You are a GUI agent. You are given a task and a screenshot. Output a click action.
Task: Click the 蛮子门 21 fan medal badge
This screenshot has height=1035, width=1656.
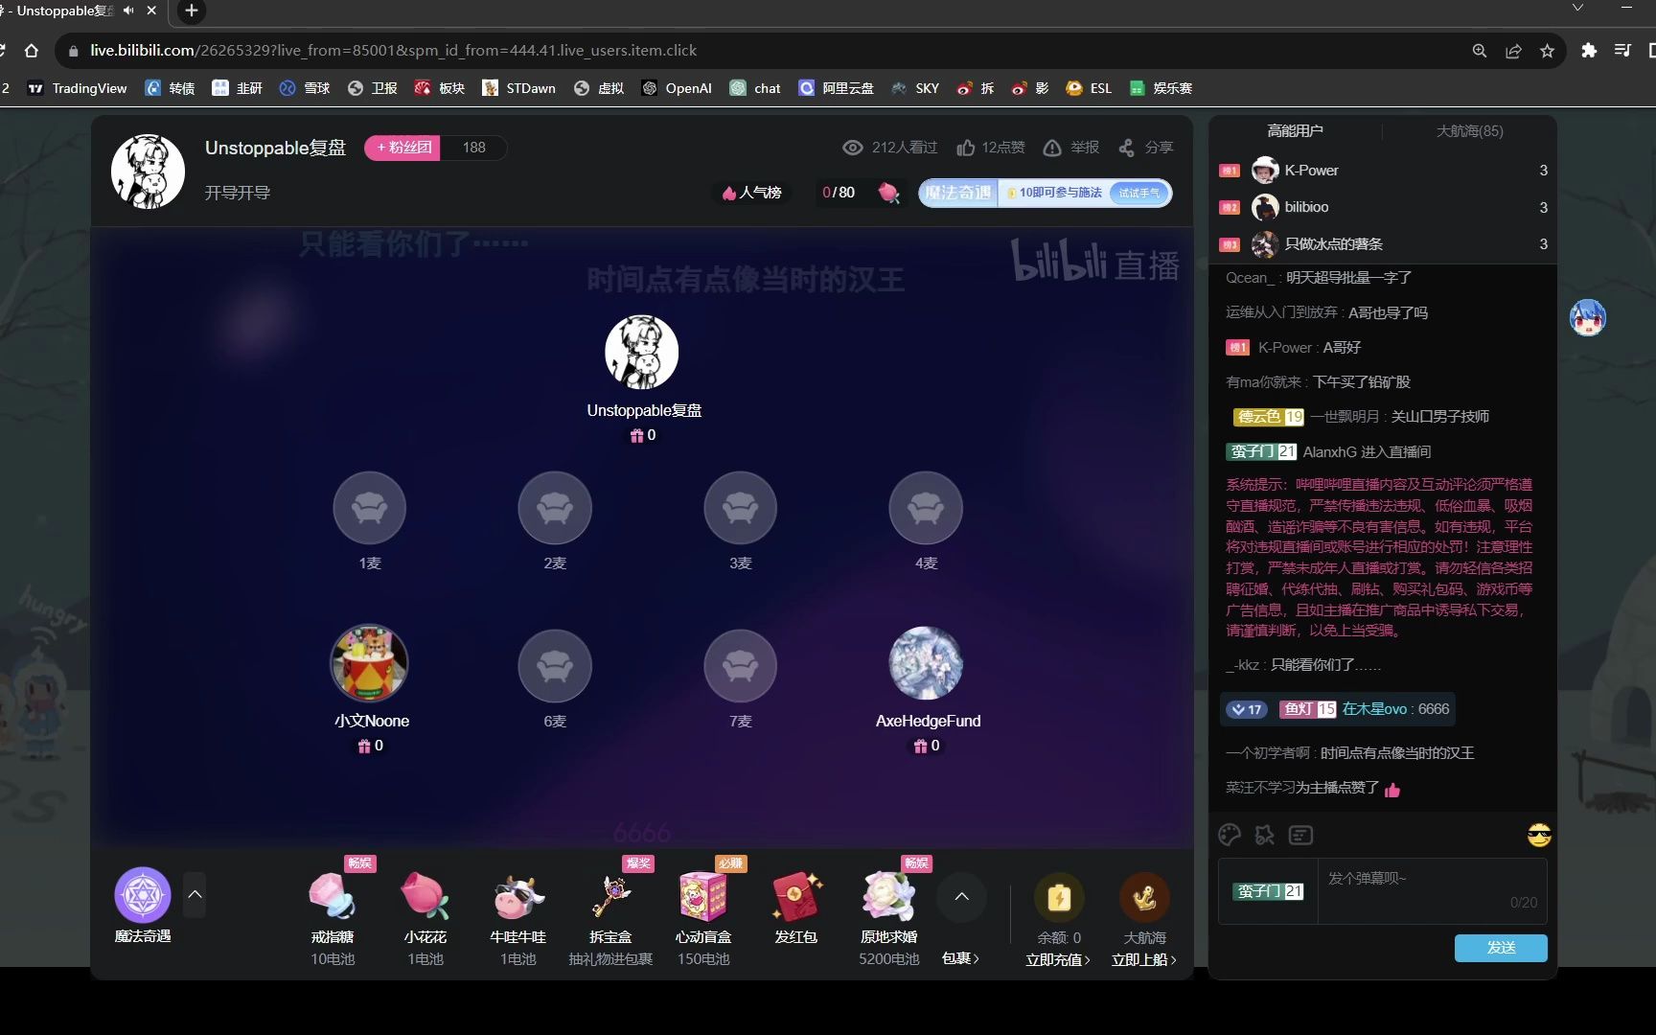[x=1268, y=891]
